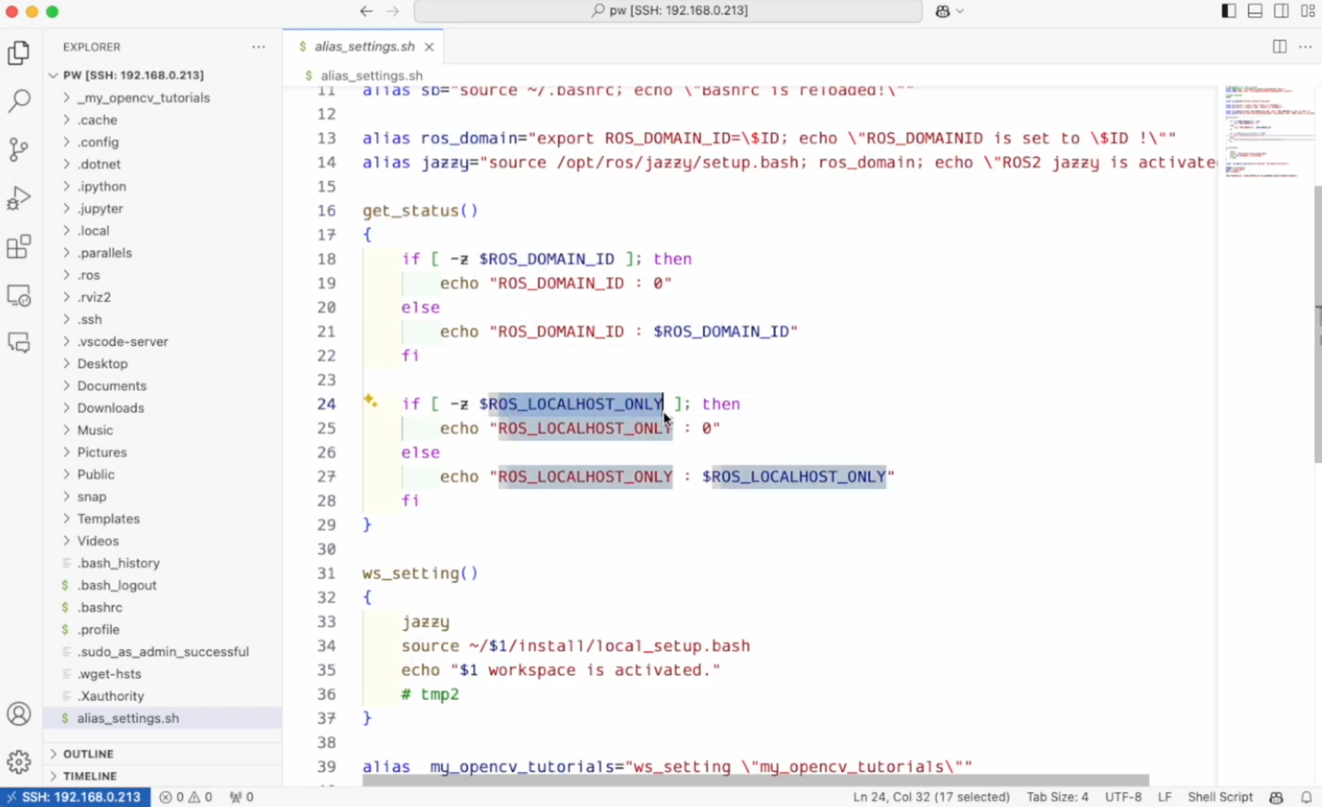Open .bashrc file in explorer
Image resolution: width=1322 pixels, height=807 pixels.
tap(100, 607)
